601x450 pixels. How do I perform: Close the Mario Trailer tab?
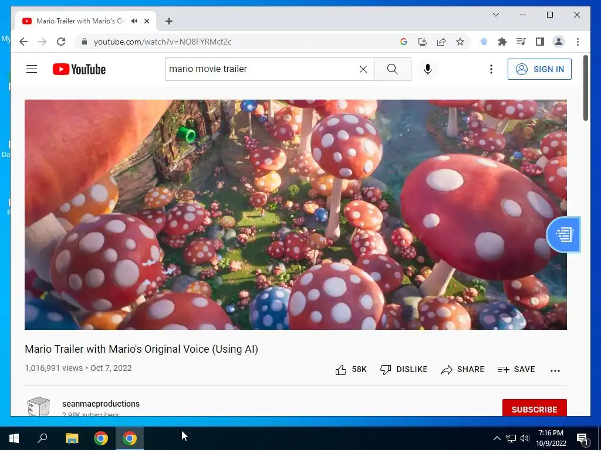click(x=146, y=21)
